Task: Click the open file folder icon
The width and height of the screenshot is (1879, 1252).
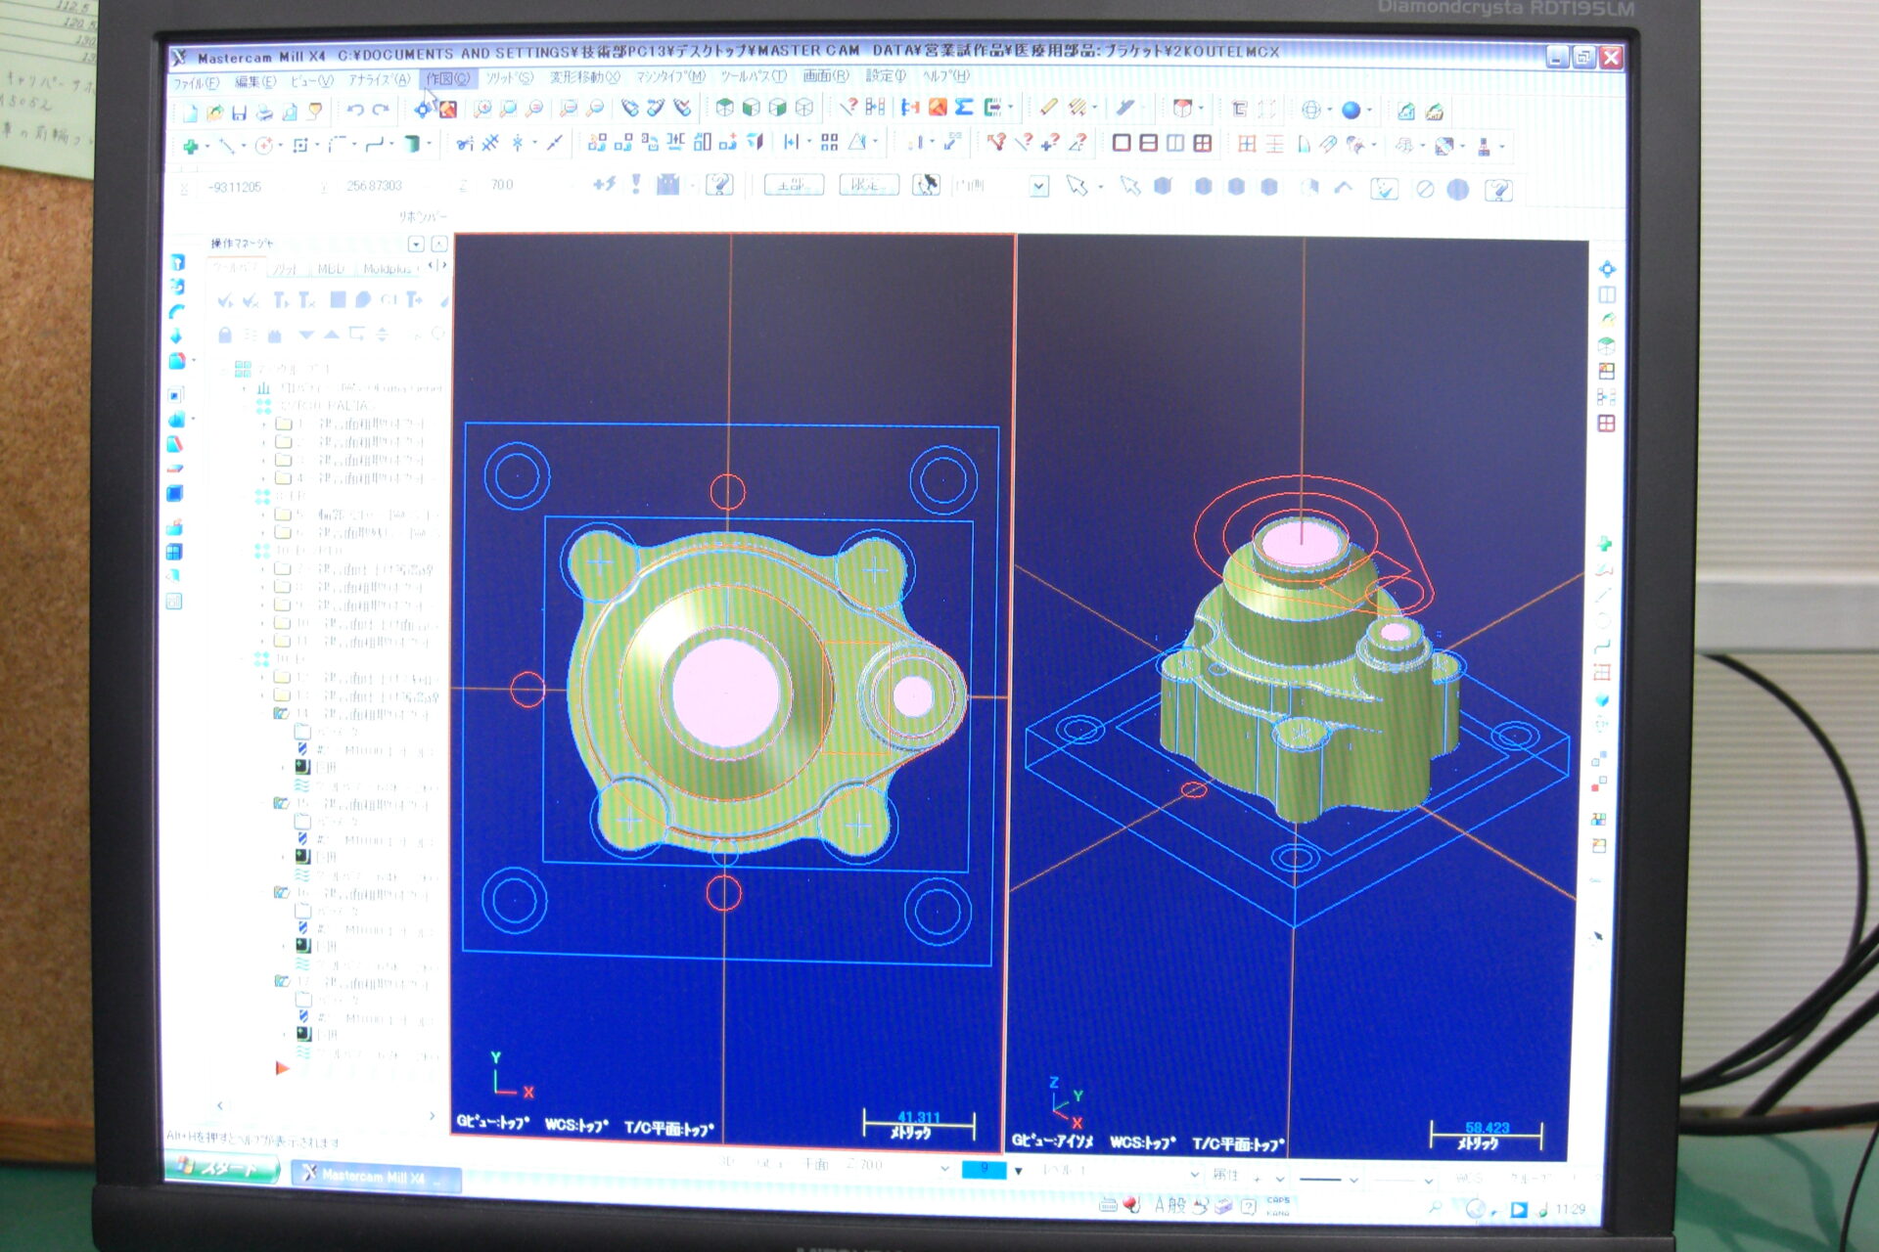Action: click(215, 112)
